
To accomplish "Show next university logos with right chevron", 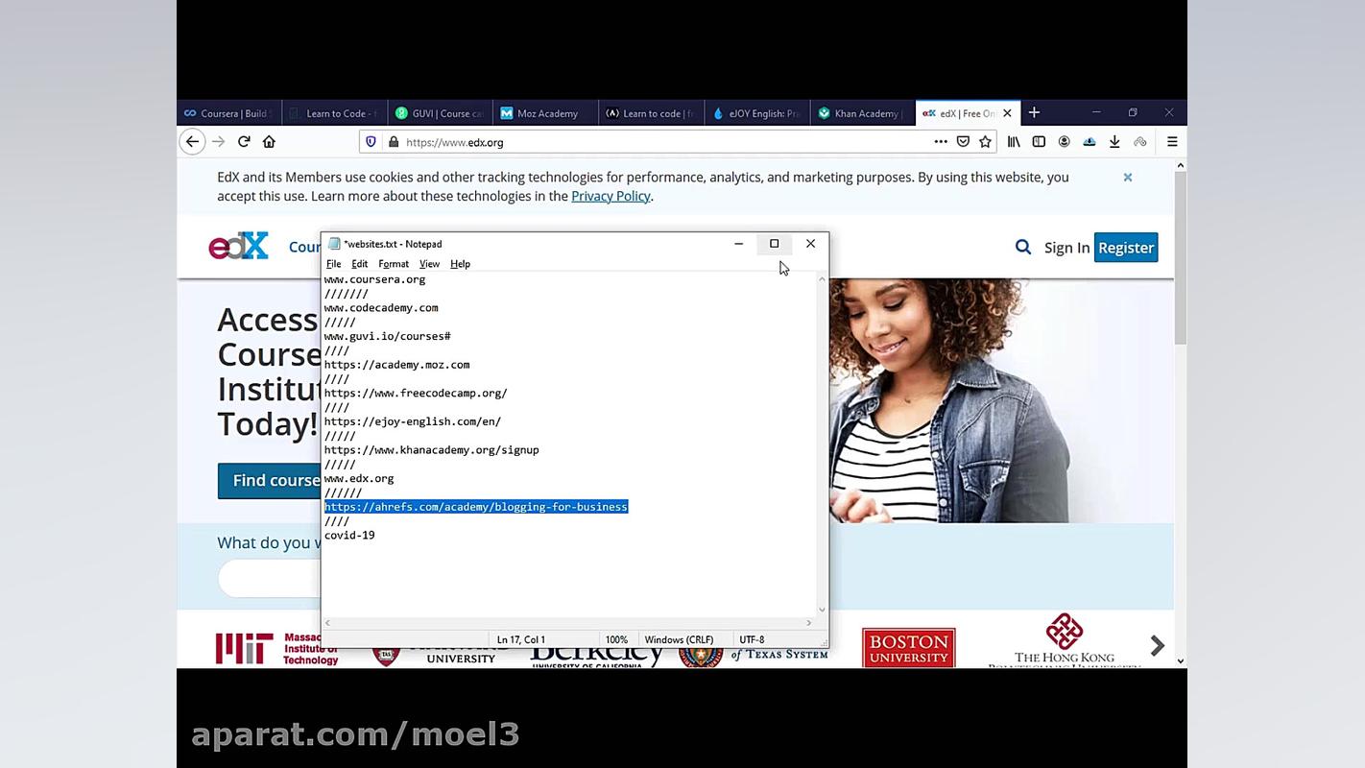I will click(x=1157, y=645).
